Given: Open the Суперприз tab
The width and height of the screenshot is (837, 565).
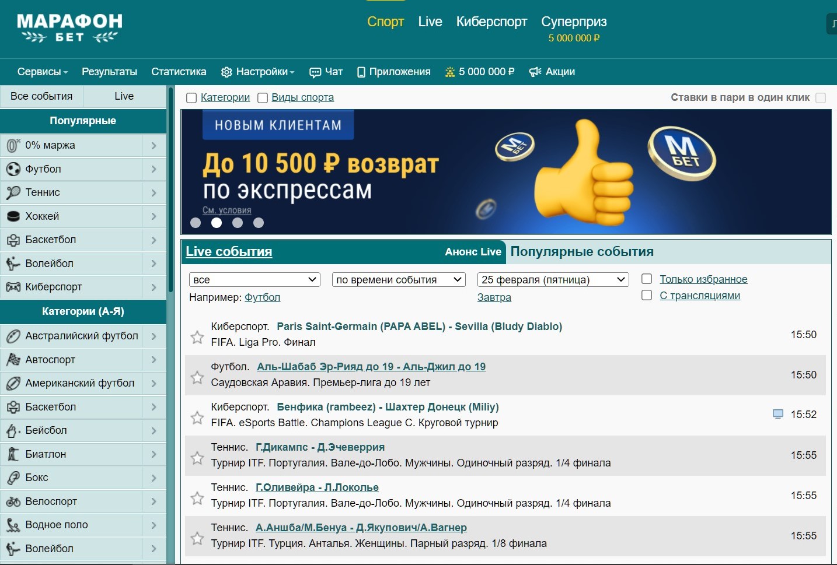Looking at the screenshot, I should pyautogui.click(x=574, y=22).
